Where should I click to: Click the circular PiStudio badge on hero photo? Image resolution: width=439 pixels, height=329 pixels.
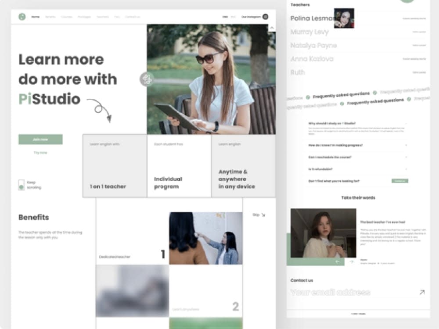(x=147, y=79)
